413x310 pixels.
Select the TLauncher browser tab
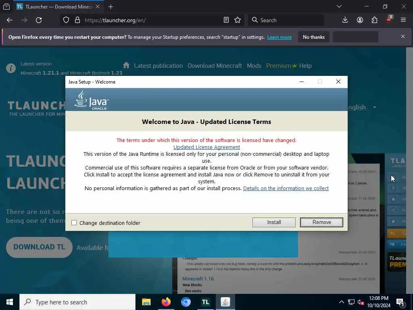(x=58, y=6)
